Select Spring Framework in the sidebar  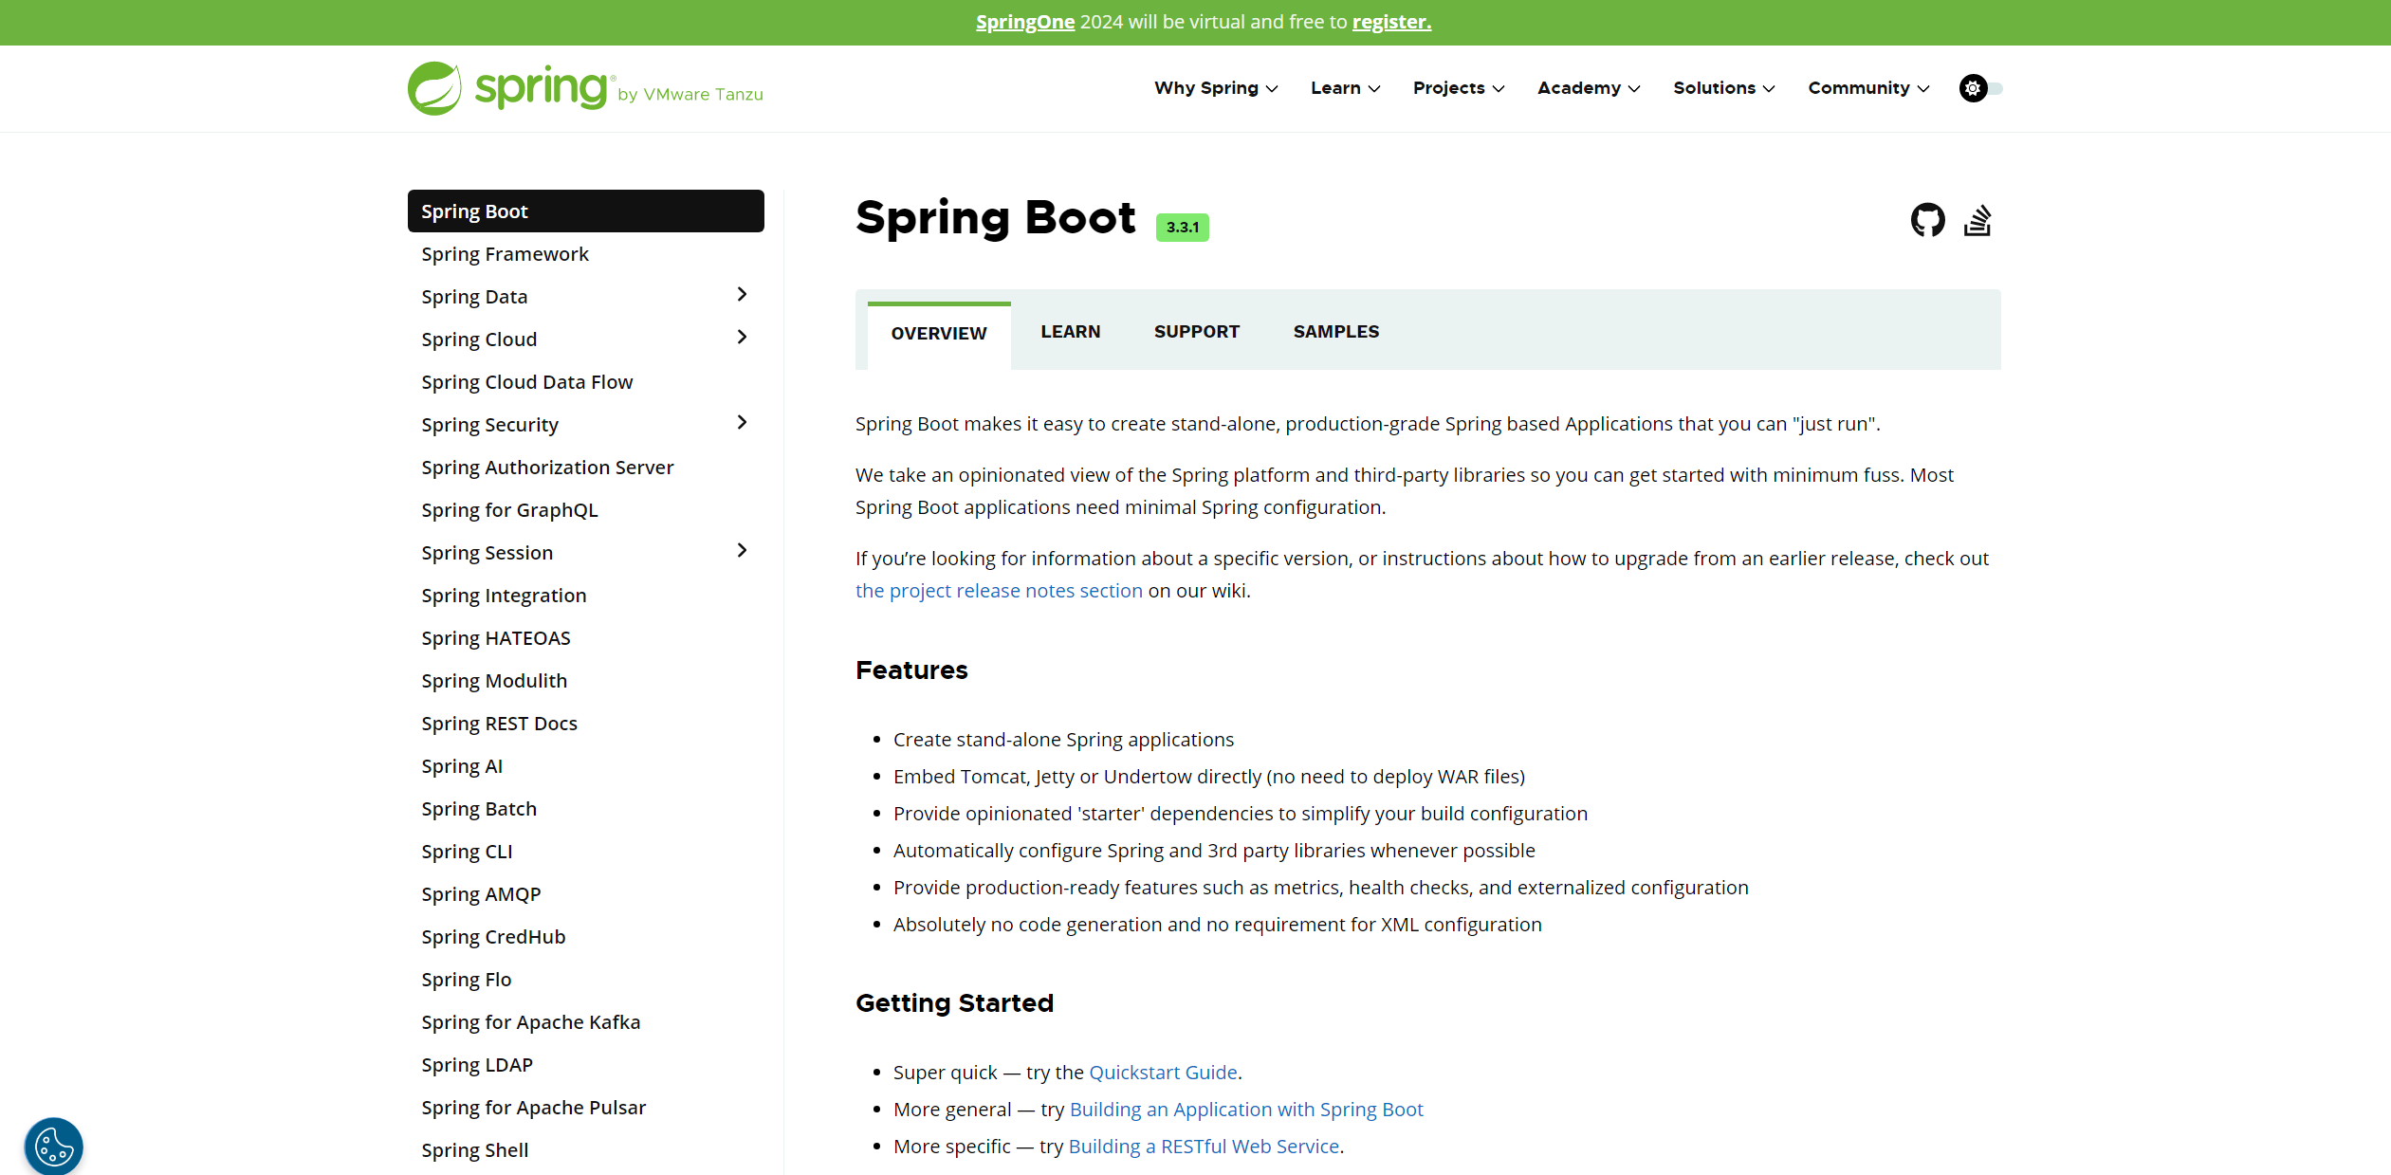[x=505, y=254]
